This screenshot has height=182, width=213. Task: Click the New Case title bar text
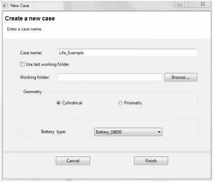[20, 5]
